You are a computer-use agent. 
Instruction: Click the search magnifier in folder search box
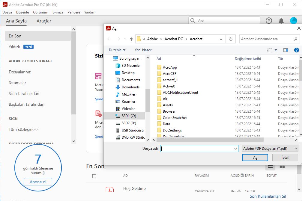point(295,39)
